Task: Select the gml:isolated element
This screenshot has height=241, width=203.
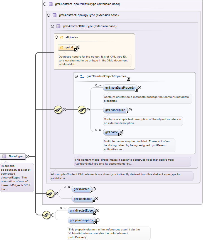Action: click(82, 189)
